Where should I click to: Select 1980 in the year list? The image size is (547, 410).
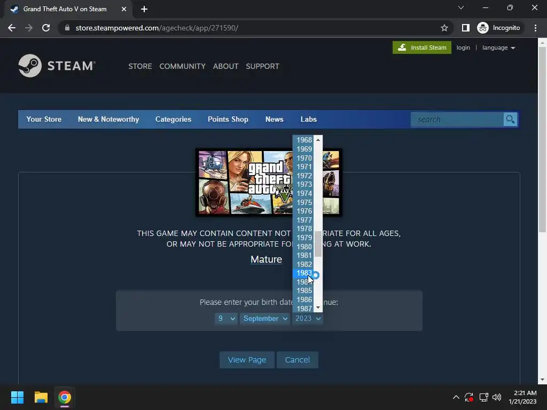coord(303,247)
